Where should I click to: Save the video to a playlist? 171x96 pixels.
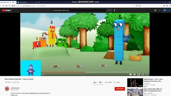[x=117, y=82]
